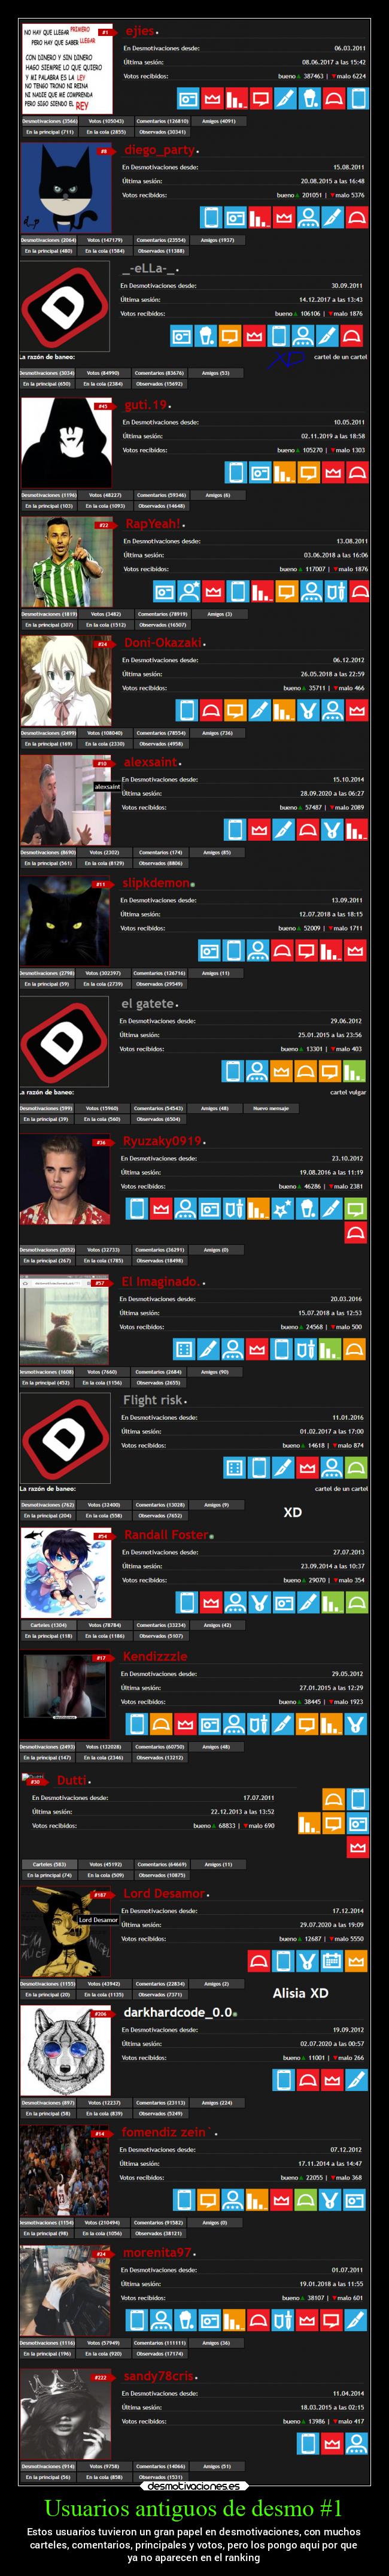Click the darkhardcode_0.0 profile name
This screenshot has width=389, height=2576.
pyautogui.click(x=178, y=2012)
